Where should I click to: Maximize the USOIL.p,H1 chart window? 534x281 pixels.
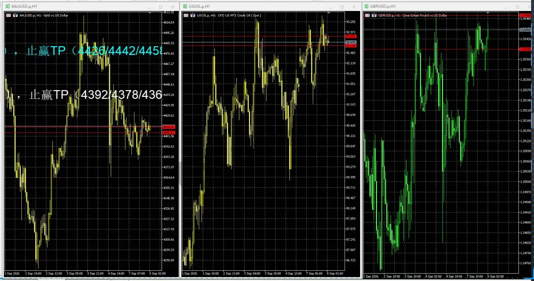[342, 7]
